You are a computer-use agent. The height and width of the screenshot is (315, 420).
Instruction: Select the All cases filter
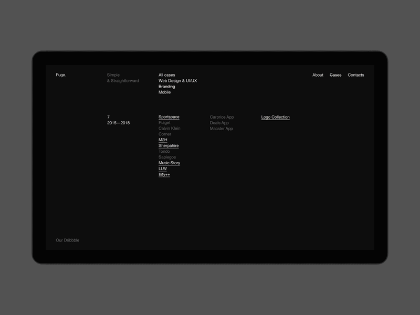pos(166,75)
